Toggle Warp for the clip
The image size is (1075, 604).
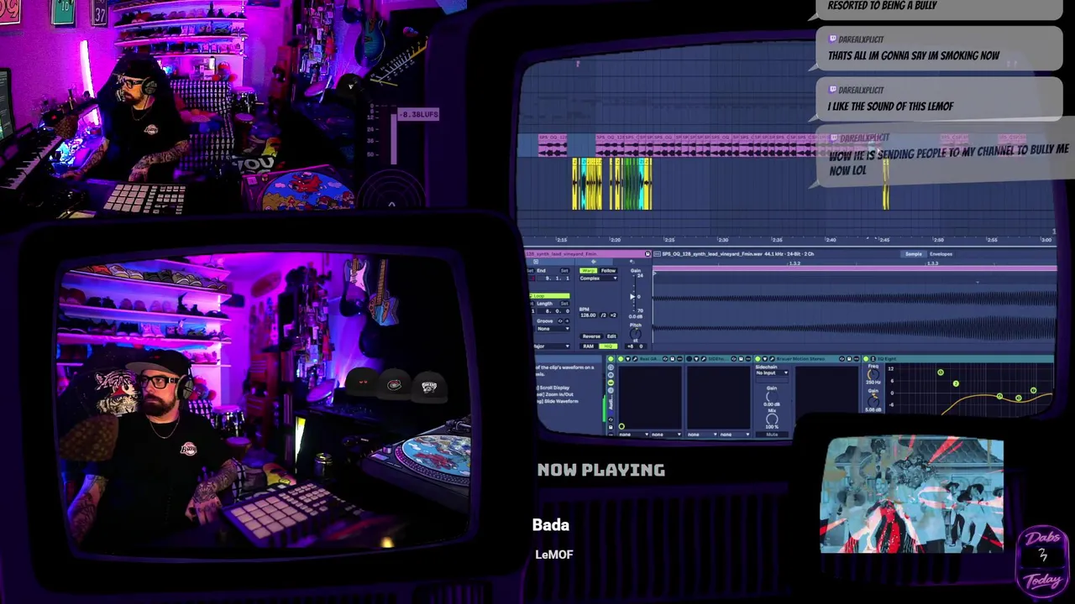coord(588,271)
